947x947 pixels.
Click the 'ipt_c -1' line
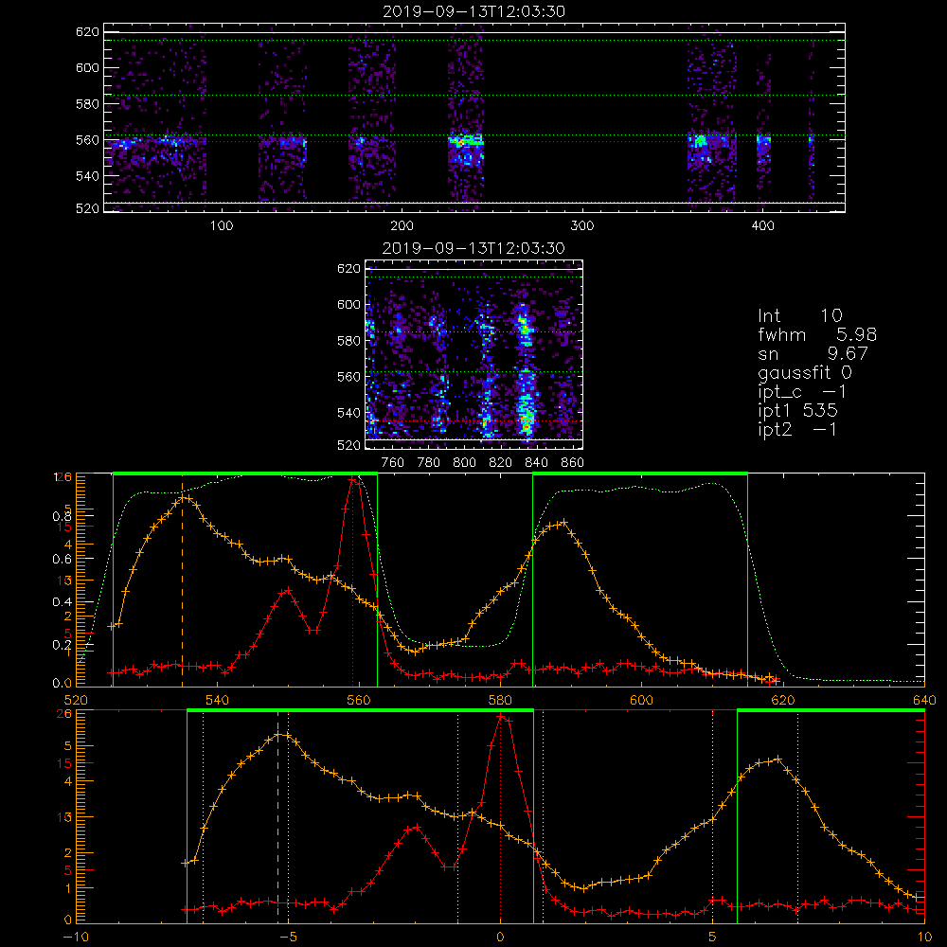[802, 392]
